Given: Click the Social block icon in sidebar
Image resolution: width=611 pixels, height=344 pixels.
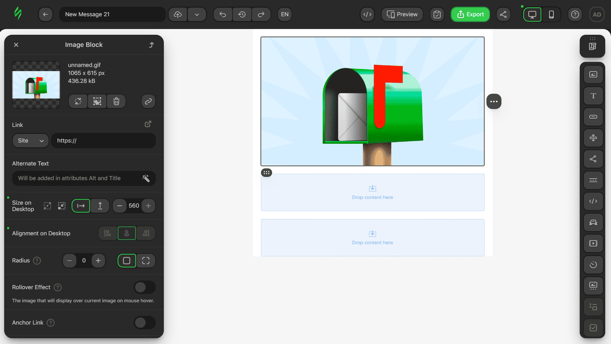Looking at the screenshot, I should point(593,159).
